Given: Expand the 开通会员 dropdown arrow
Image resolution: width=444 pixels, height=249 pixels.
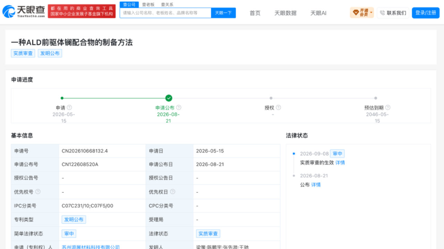Looking at the screenshot, I should (371, 13).
